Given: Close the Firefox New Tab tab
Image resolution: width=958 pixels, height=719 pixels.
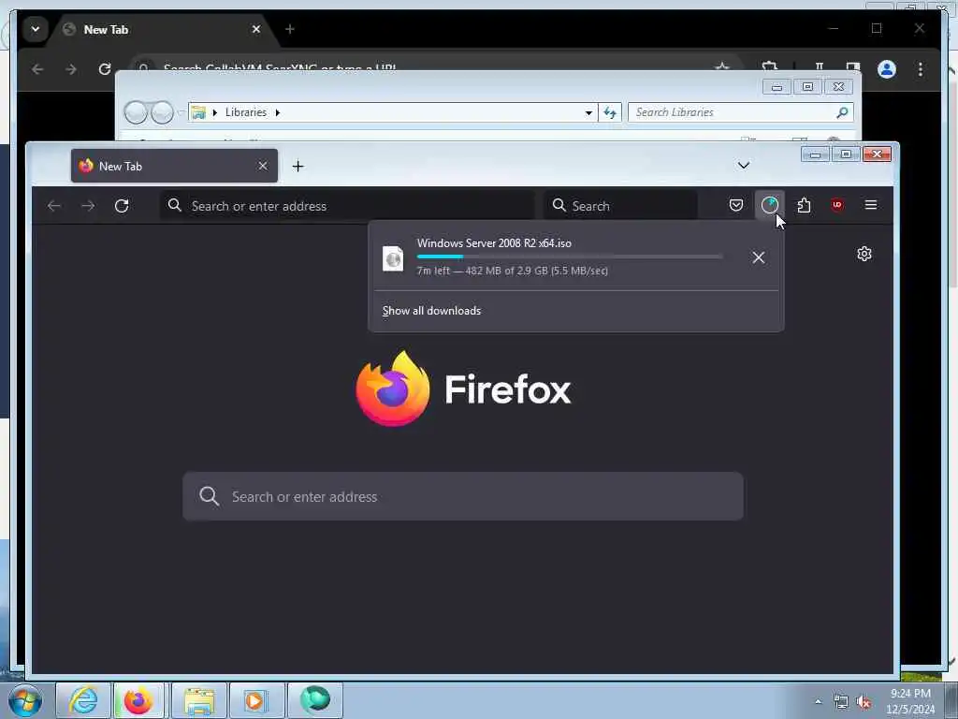Looking at the screenshot, I should (x=263, y=167).
